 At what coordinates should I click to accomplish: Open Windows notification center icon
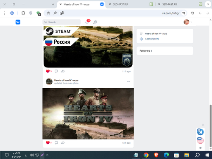point(7,155)
